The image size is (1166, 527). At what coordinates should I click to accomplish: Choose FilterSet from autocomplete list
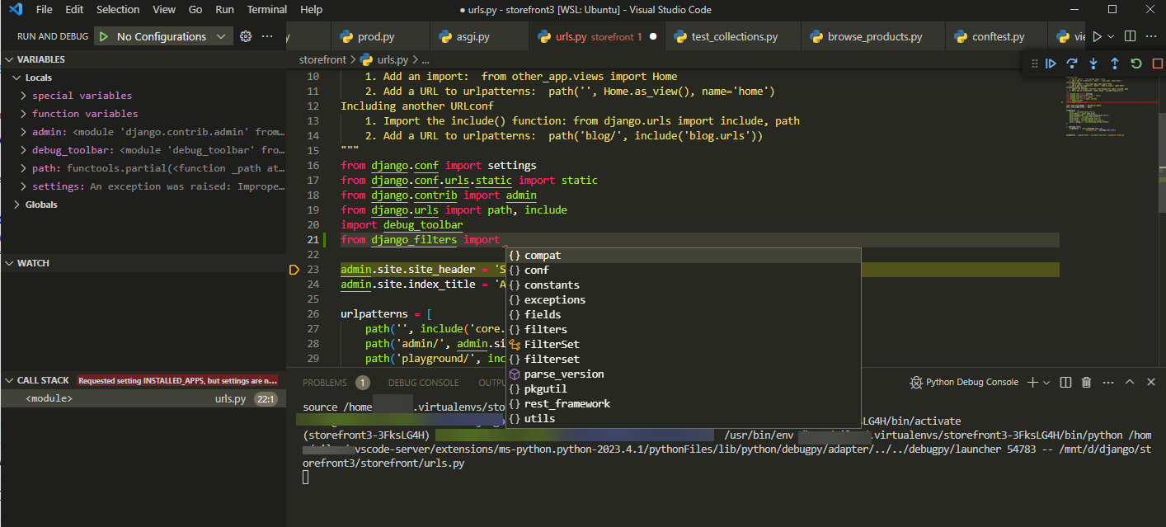tap(683, 344)
